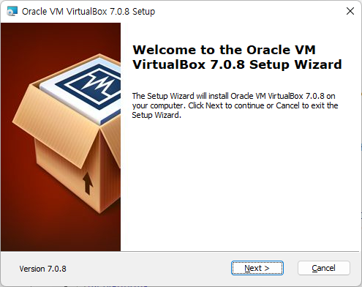Viewport: 362px width, 287px height.
Task: Click the installer icon in title bar
Action: [x=12, y=11]
